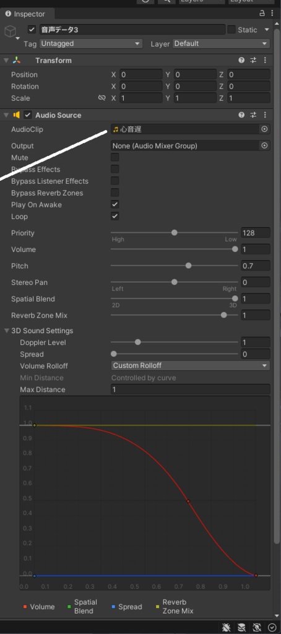The image size is (281, 634).
Task: Open the Tag dropdown showing Untagged
Action: (x=90, y=44)
